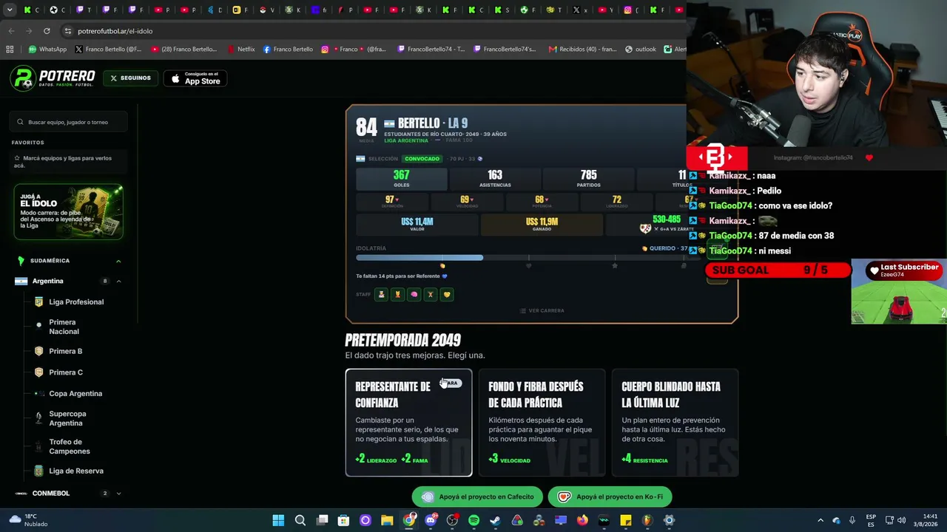Click the Definición 97 attribute box
The height and width of the screenshot is (532, 947).
391,202
